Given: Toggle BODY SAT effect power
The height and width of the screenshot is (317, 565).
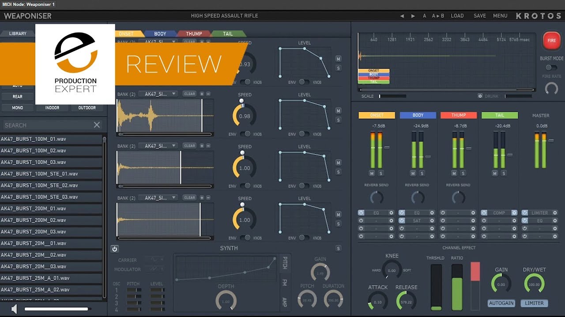Looking at the screenshot, I should click(402, 221).
